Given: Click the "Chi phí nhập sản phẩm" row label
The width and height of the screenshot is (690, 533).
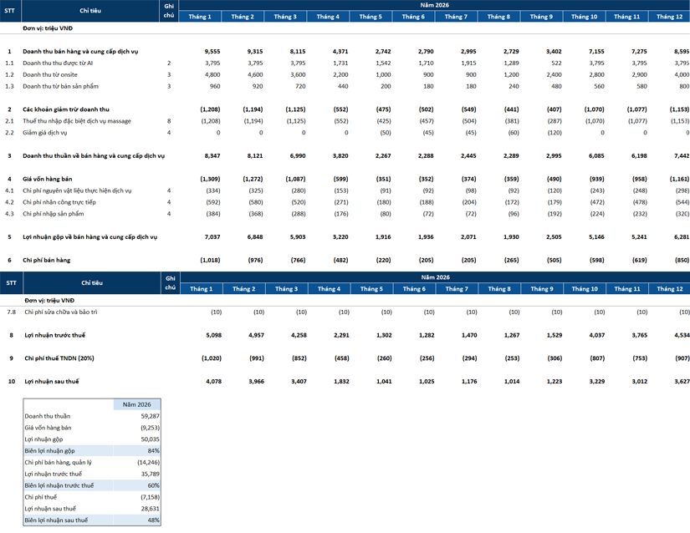Looking at the screenshot, I should 53,214.
